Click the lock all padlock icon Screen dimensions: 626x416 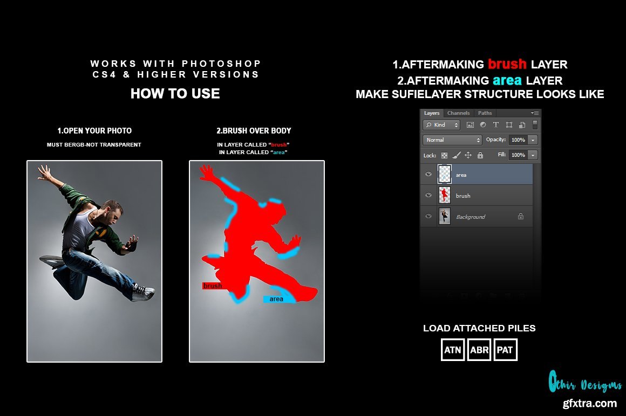pos(480,155)
